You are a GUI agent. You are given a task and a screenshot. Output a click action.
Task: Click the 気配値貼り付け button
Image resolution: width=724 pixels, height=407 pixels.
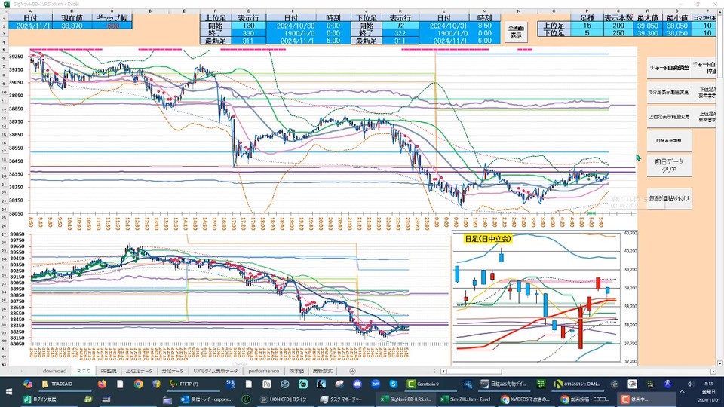670,198
